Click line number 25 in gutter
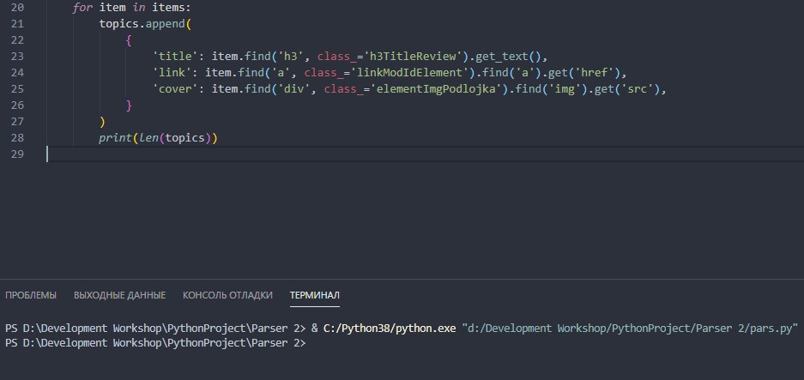 pos(17,89)
